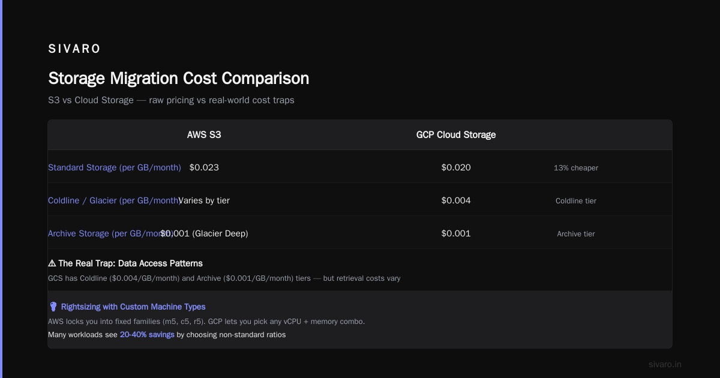Click the SIVARO logo text

(74, 49)
